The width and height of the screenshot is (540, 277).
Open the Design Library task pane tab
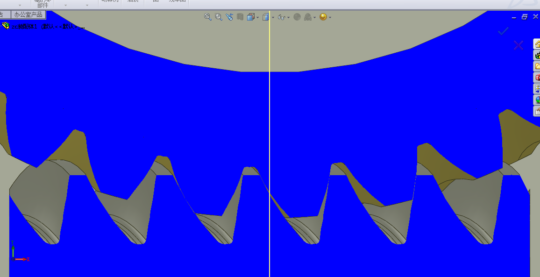pos(537,55)
